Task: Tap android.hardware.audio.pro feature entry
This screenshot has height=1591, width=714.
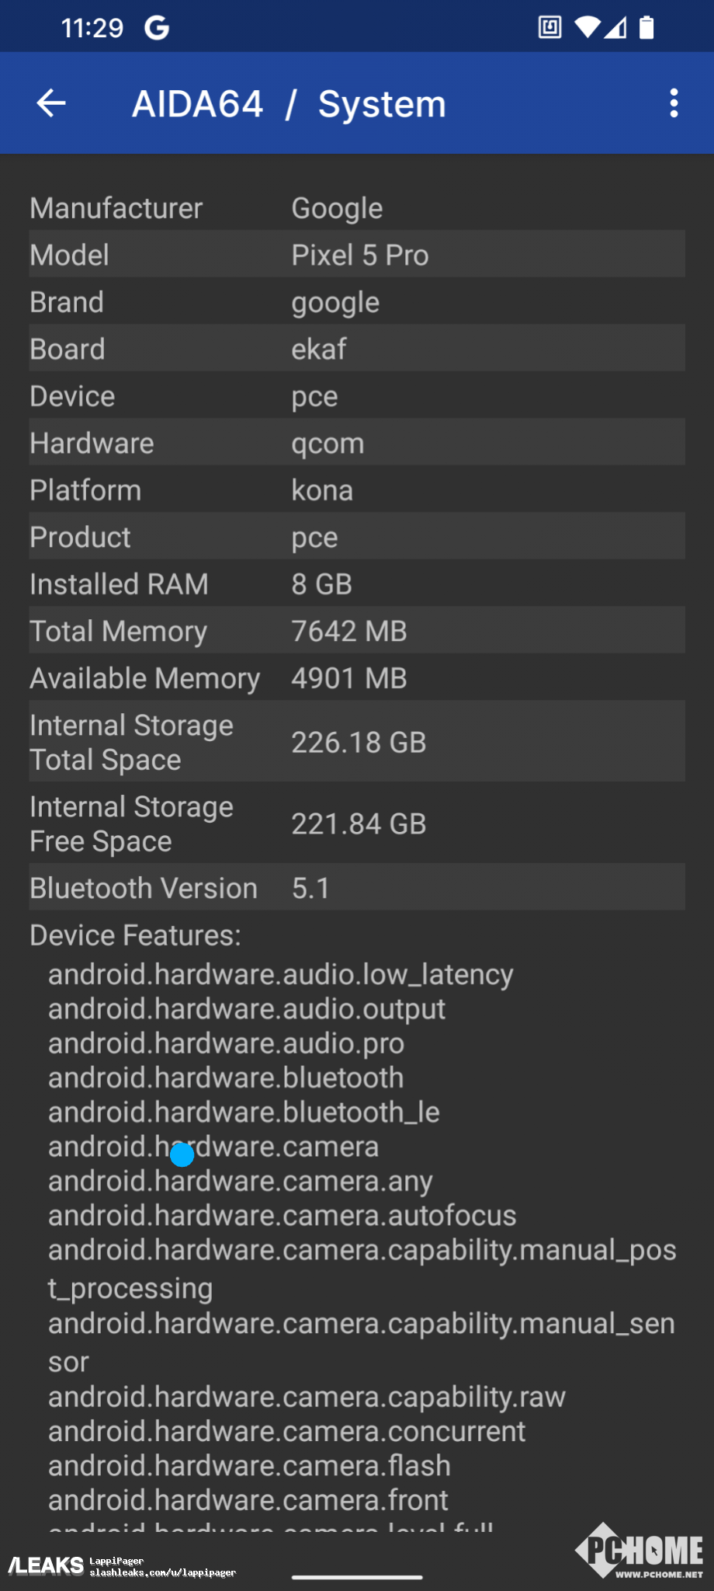Action: (x=226, y=1043)
